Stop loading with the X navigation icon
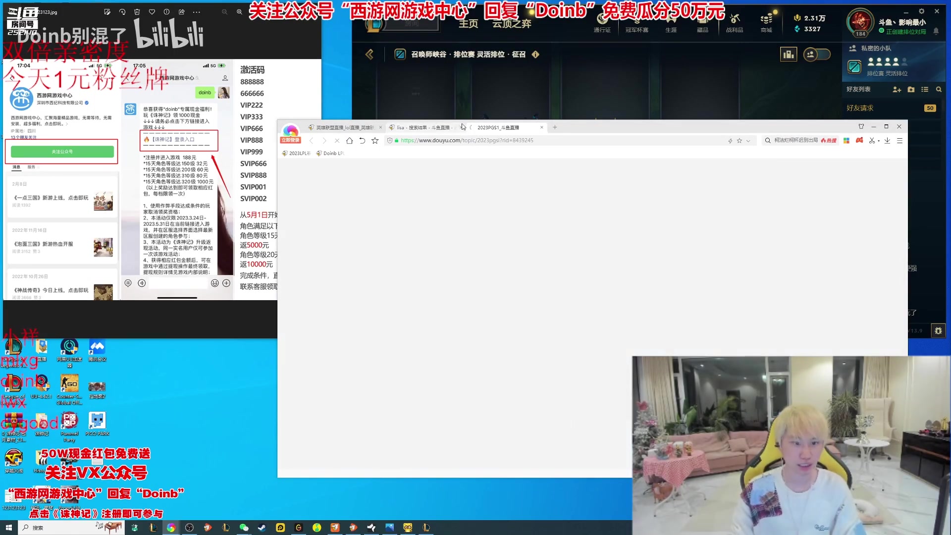Image resolution: width=951 pixels, height=535 pixels. click(x=337, y=141)
